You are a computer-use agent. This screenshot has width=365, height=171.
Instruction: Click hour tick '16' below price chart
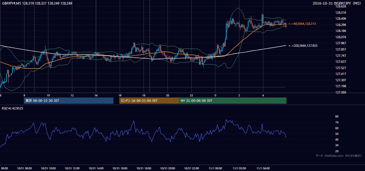120,95
